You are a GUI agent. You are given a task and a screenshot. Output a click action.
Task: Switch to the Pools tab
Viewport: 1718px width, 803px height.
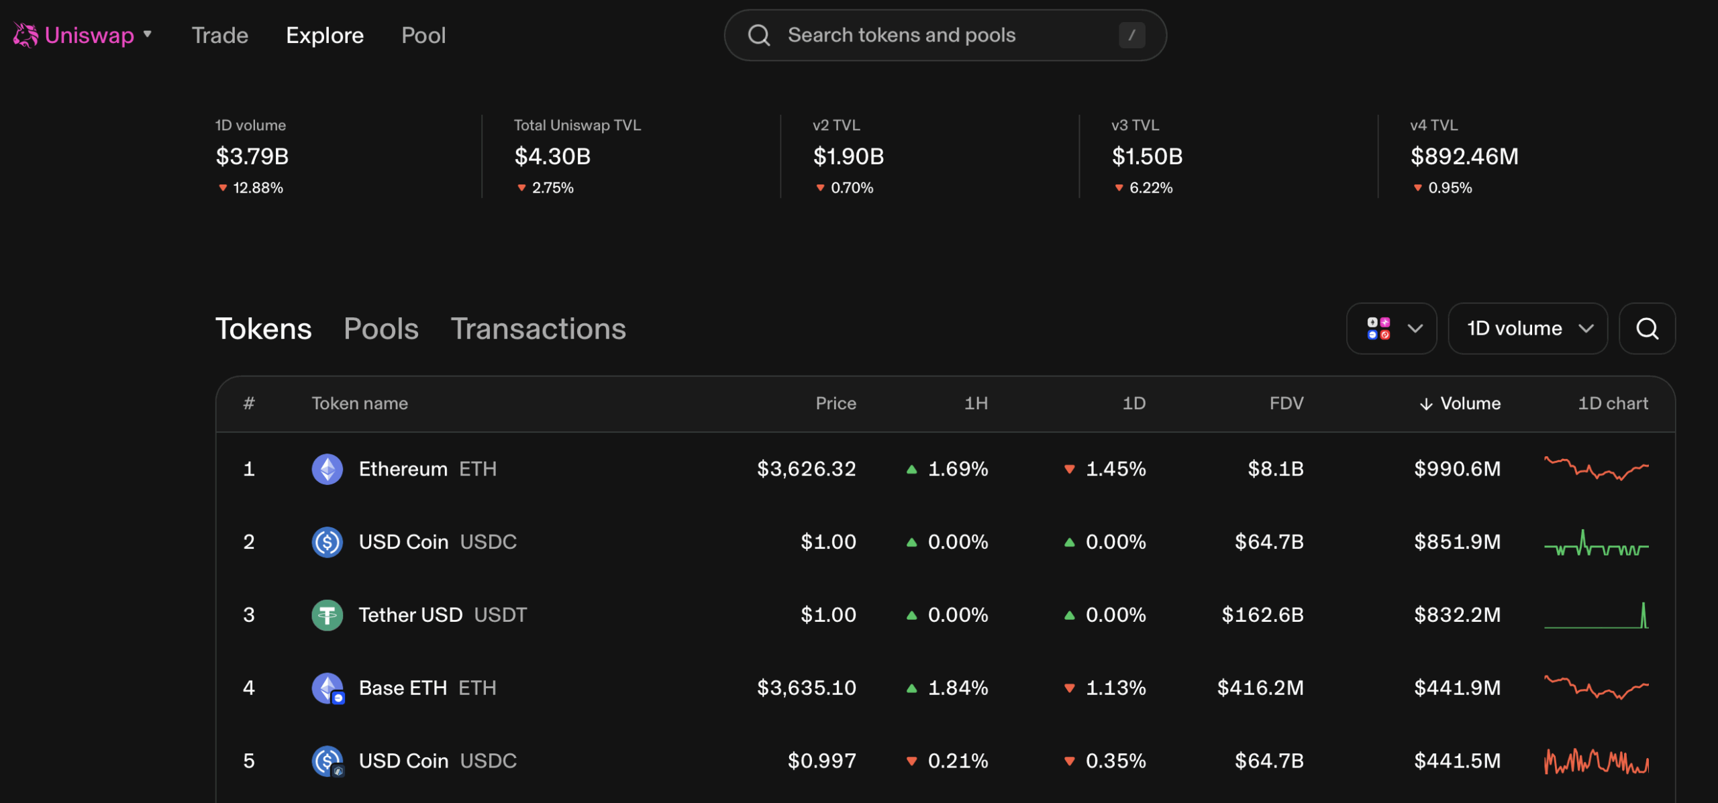coord(381,329)
